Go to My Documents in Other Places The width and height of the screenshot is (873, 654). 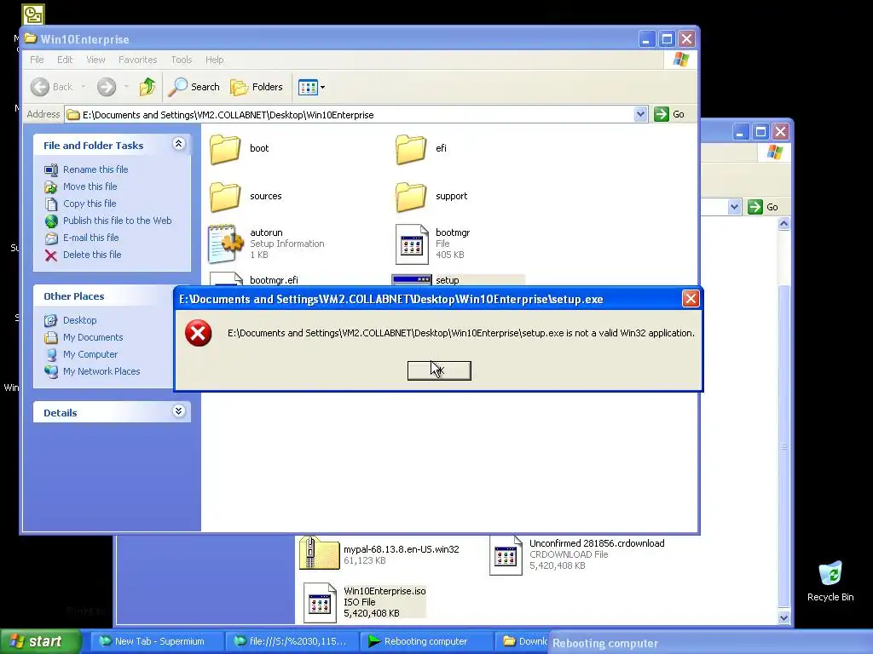click(x=93, y=337)
